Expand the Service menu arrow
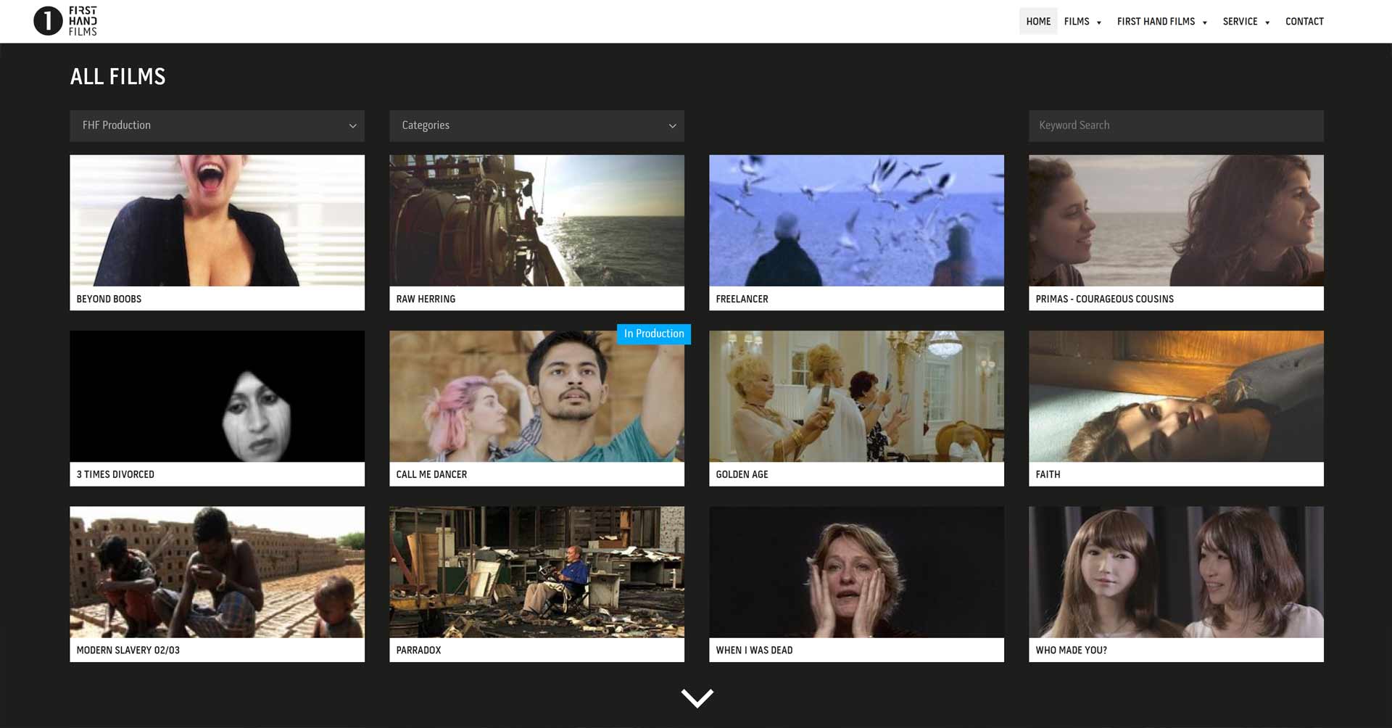The height and width of the screenshot is (728, 1392). tap(1267, 23)
